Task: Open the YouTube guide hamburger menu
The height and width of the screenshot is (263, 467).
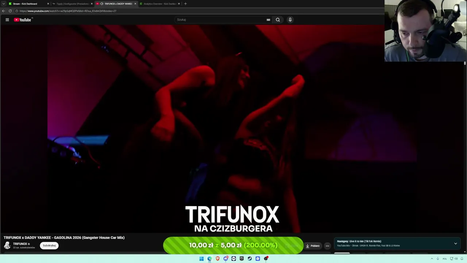Action: (x=7, y=20)
